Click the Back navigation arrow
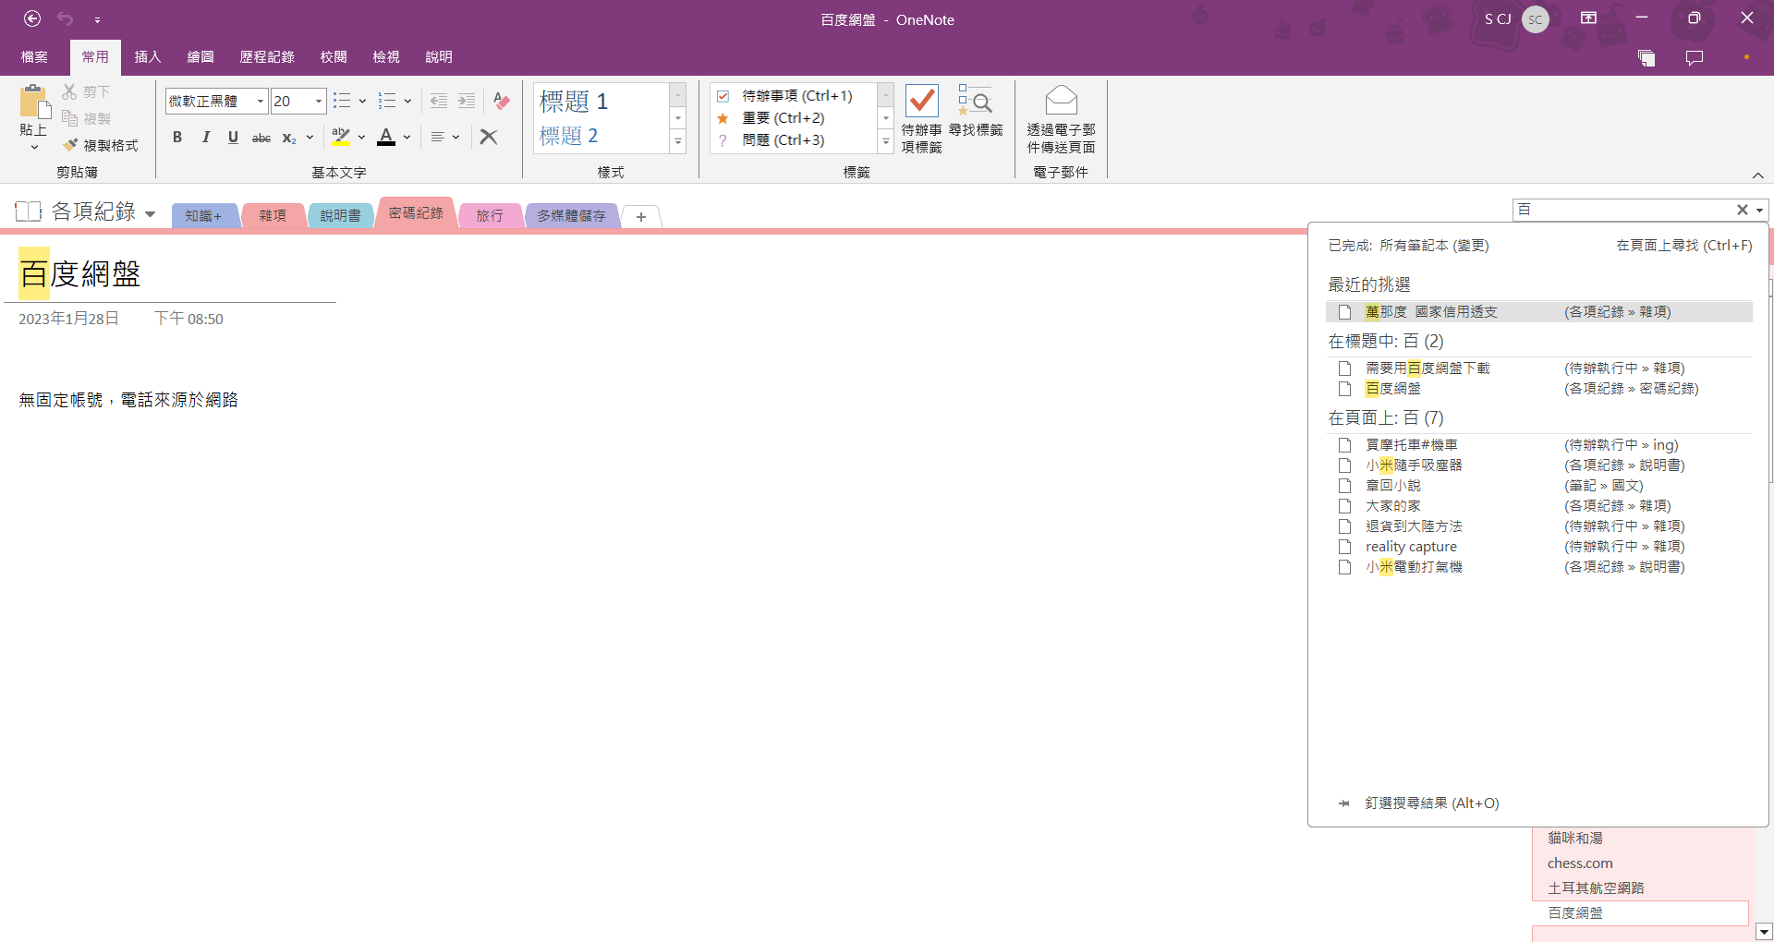This screenshot has height=942, width=1774. coord(32,18)
